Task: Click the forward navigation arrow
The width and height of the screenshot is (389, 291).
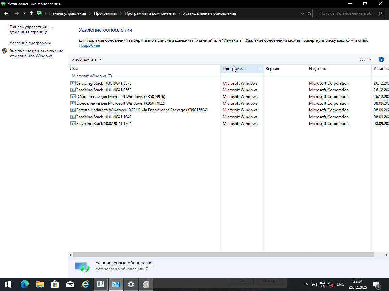Action: pos(16,13)
